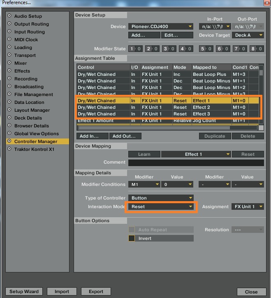Click into the Comment field

(x=196, y=163)
